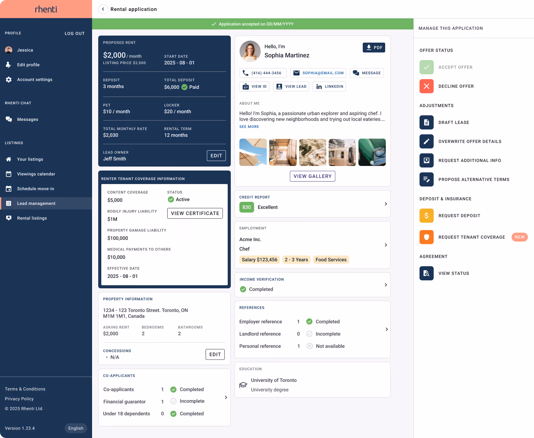Download the application as PDF

pos(374,48)
